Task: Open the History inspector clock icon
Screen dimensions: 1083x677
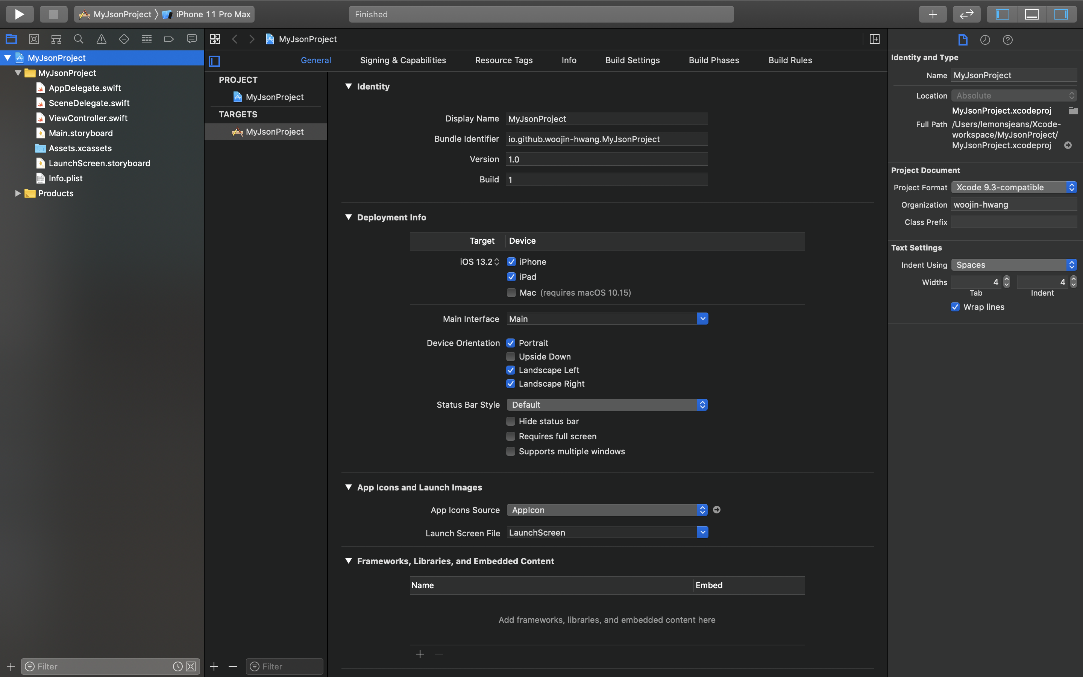Action: click(x=985, y=40)
